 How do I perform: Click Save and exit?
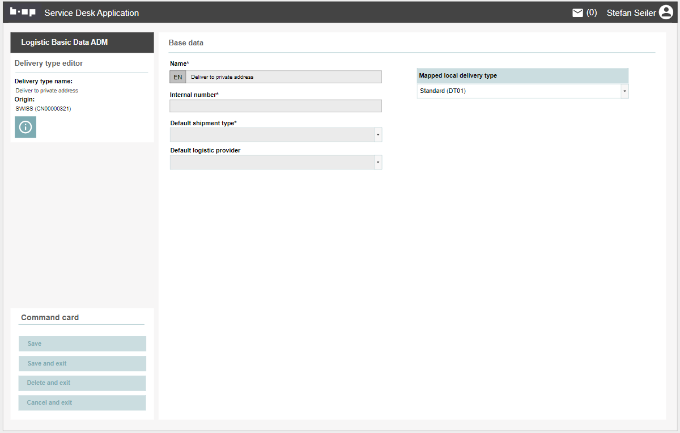coord(82,363)
